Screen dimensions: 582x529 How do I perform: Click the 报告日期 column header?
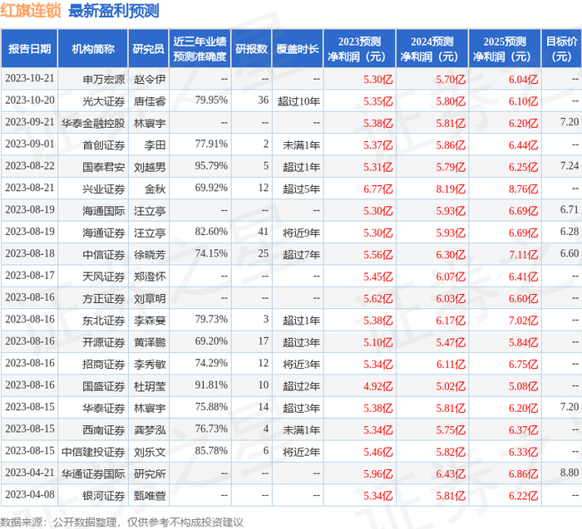coord(29,49)
